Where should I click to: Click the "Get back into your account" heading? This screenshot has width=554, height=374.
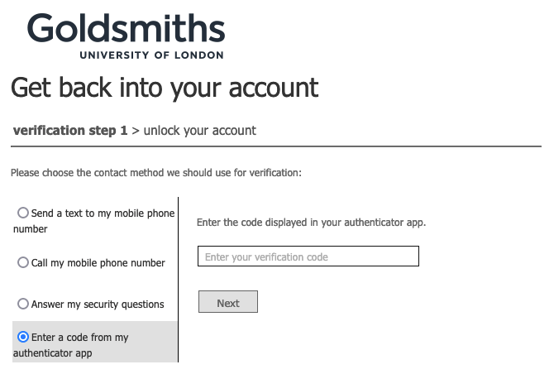pos(165,87)
